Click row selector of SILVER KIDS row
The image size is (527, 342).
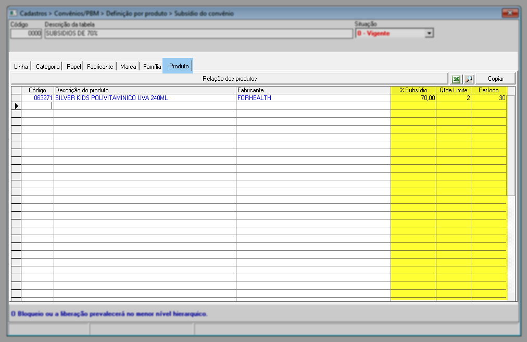tap(16, 98)
